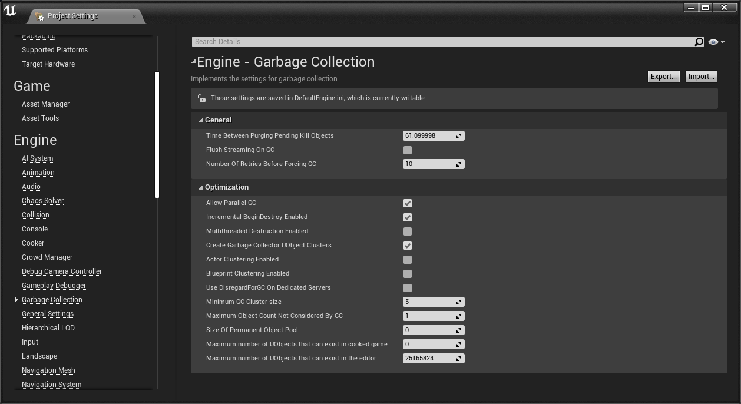The width and height of the screenshot is (741, 404).
Task: Open Supported Platforms settings
Action: pos(55,50)
